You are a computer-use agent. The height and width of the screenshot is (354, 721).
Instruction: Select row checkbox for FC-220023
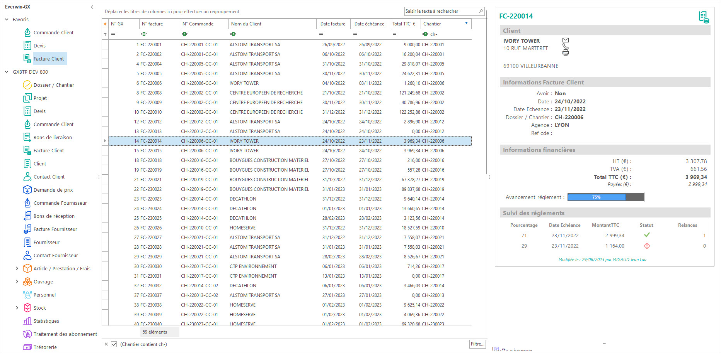[105, 199]
